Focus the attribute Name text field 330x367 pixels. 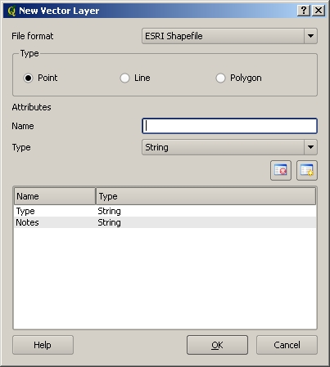pyautogui.click(x=229, y=126)
